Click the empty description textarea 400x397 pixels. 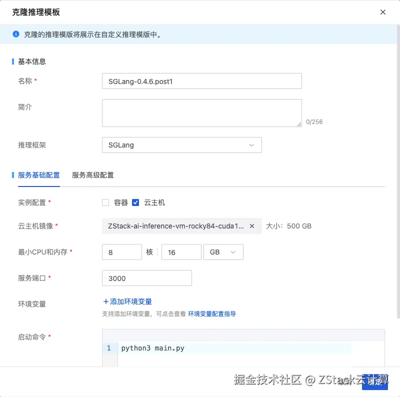[x=202, y=113]
